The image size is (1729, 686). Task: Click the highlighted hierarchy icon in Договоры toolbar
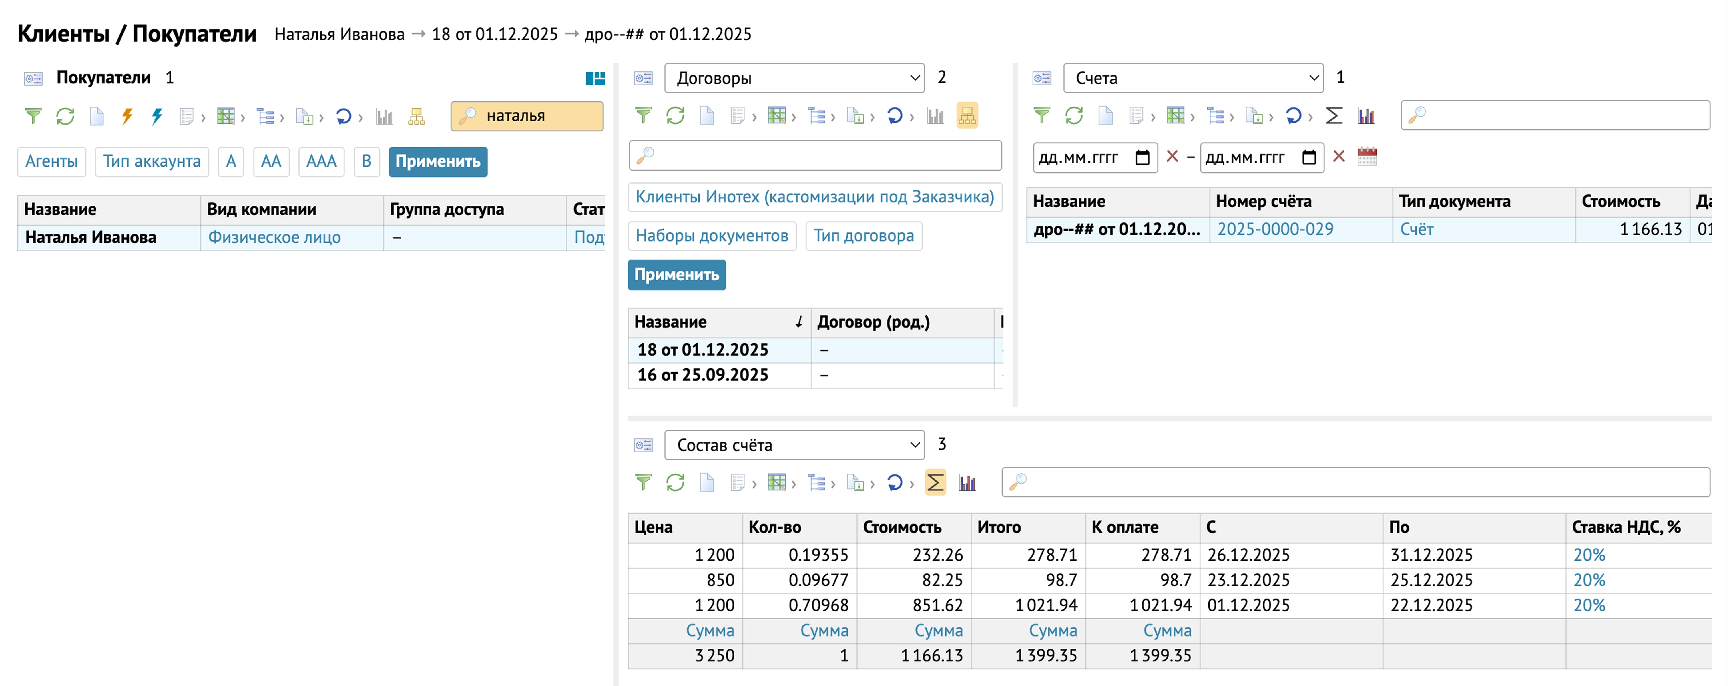point(967,116)
